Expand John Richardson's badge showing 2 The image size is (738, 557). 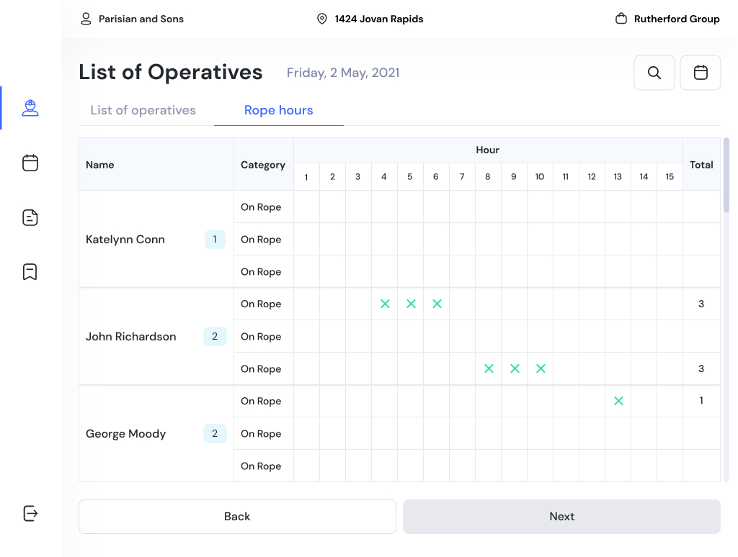point(215,336)
